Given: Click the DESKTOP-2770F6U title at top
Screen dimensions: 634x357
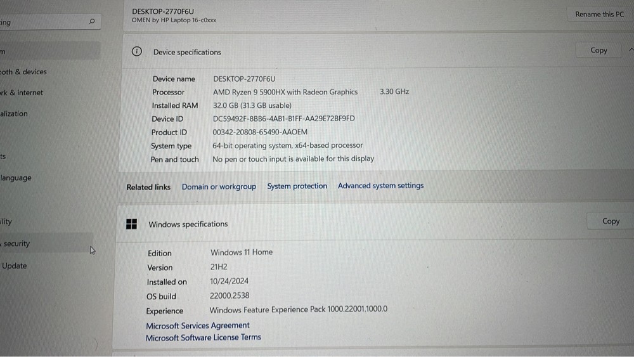Looking at the screenshot, I should (x=163, y=11).
